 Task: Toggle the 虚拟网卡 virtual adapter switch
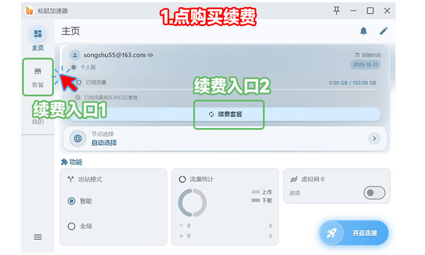[374, 193]
